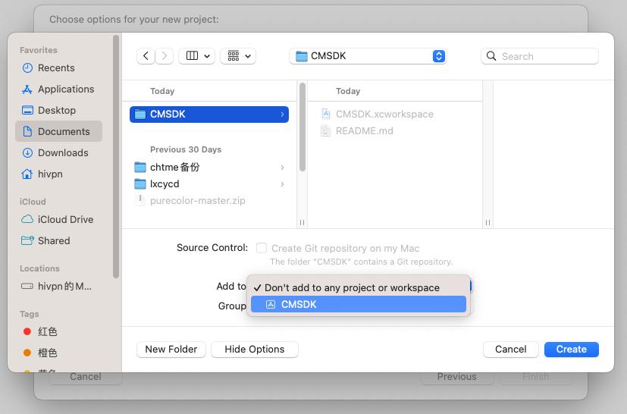This screenshot has width=627, height=414.
Task: Choose CMSDK in the Add to menu
Action: click(359, 304)
